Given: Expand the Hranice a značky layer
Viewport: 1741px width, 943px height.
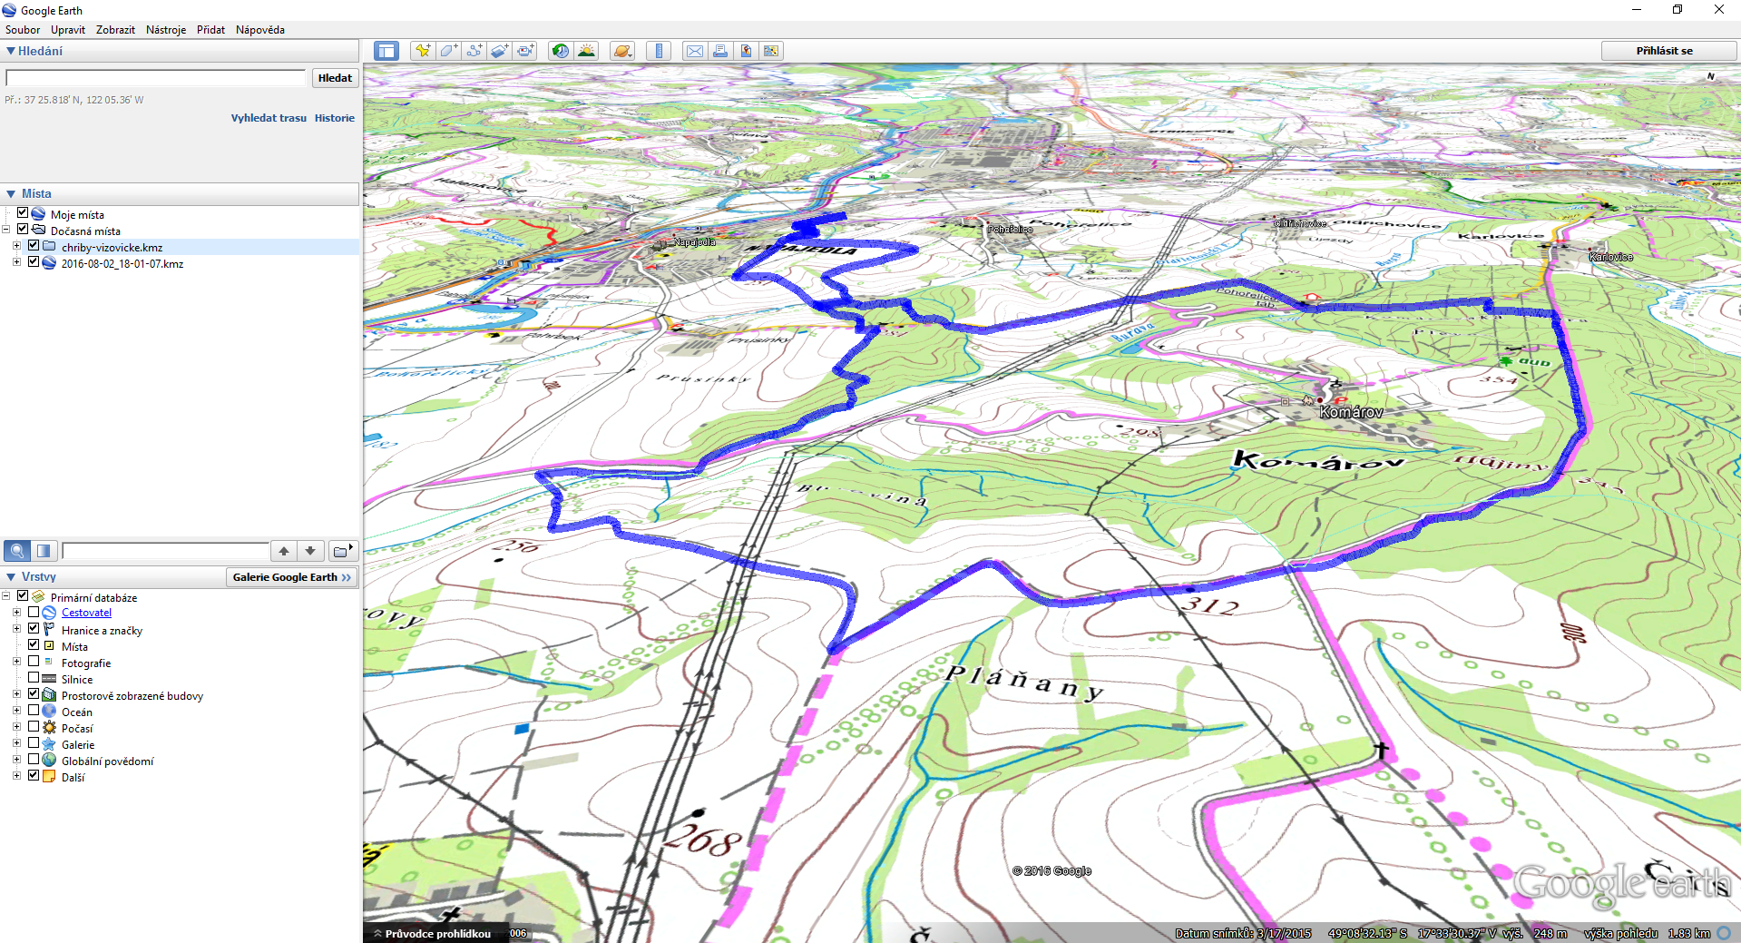Looking at the screenshot, I should coord(16,629).
